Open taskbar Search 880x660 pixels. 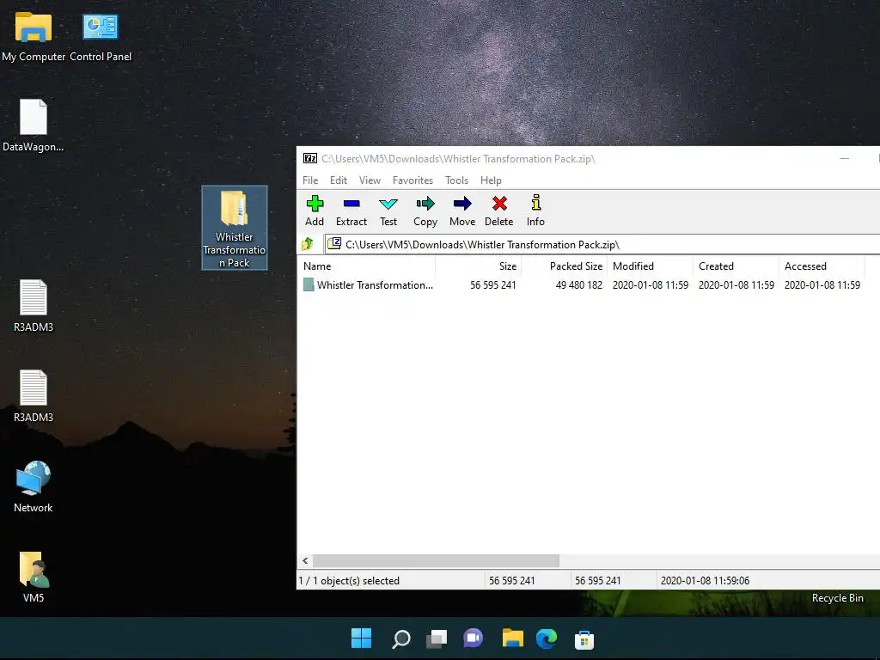pos(400,639)
